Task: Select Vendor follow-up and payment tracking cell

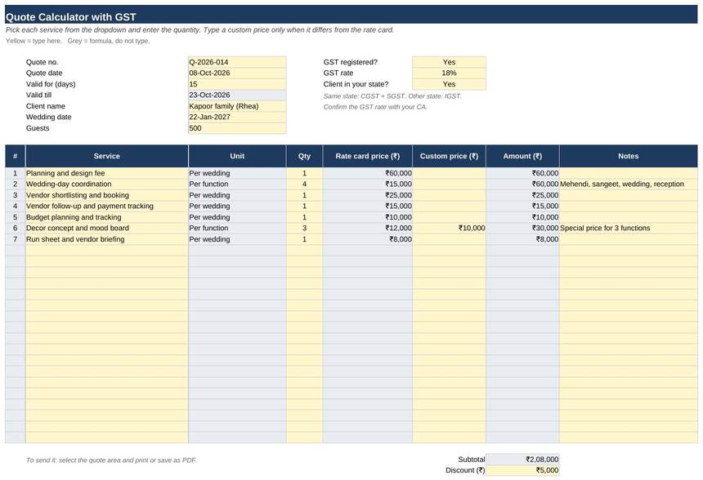Action: tap(107, 206)
